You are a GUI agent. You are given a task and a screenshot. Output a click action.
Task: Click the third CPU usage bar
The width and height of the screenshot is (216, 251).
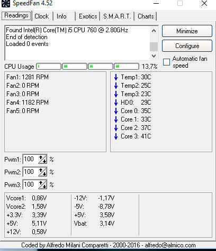coord(101,67)
